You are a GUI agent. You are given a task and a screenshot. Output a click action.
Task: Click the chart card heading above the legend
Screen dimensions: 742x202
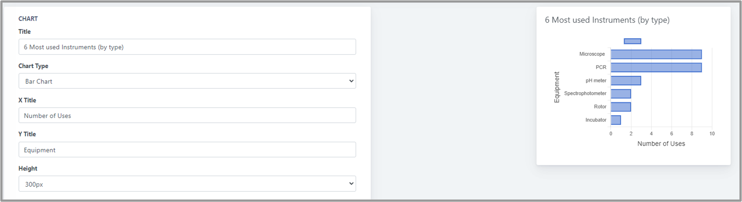coord(607,20)
